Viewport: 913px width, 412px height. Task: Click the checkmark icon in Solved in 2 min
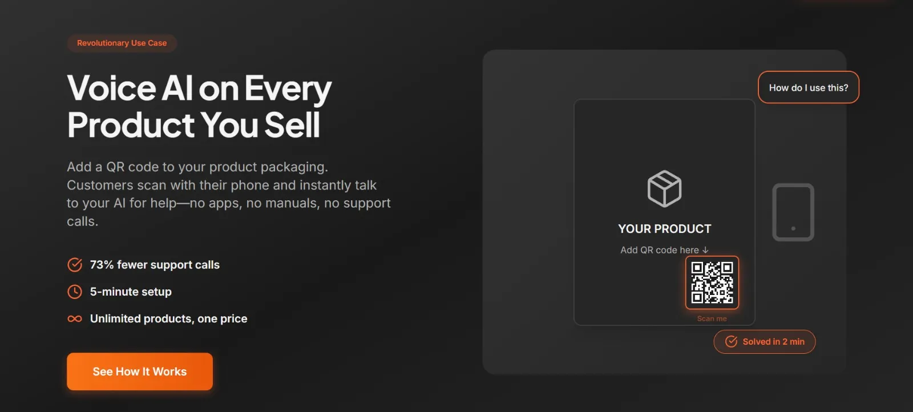(x=731, y=342)
